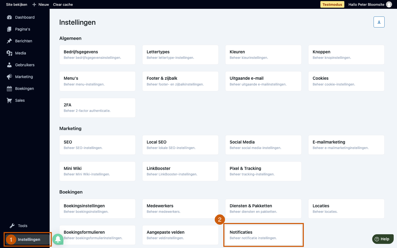Open the LinkBooster card

pyautogui.click(x=180, y=171)
